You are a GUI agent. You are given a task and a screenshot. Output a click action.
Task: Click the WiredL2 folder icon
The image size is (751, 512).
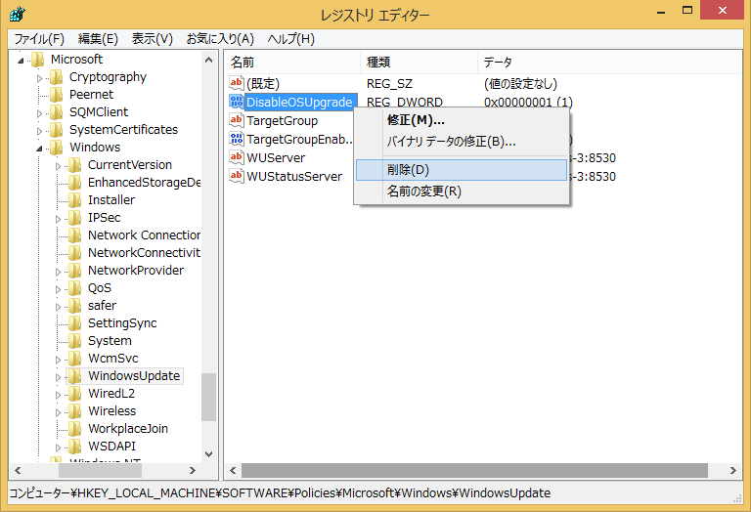(x=74, y=394)
